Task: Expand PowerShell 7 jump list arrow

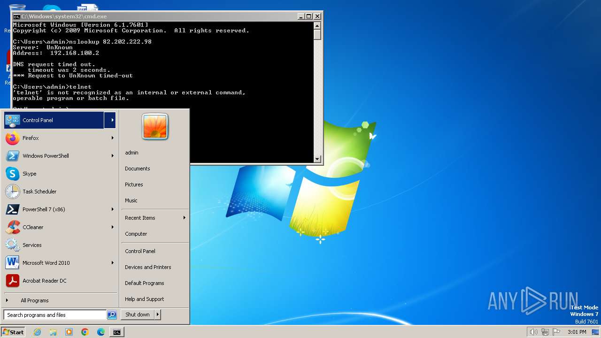Action: tap(112, 209)
